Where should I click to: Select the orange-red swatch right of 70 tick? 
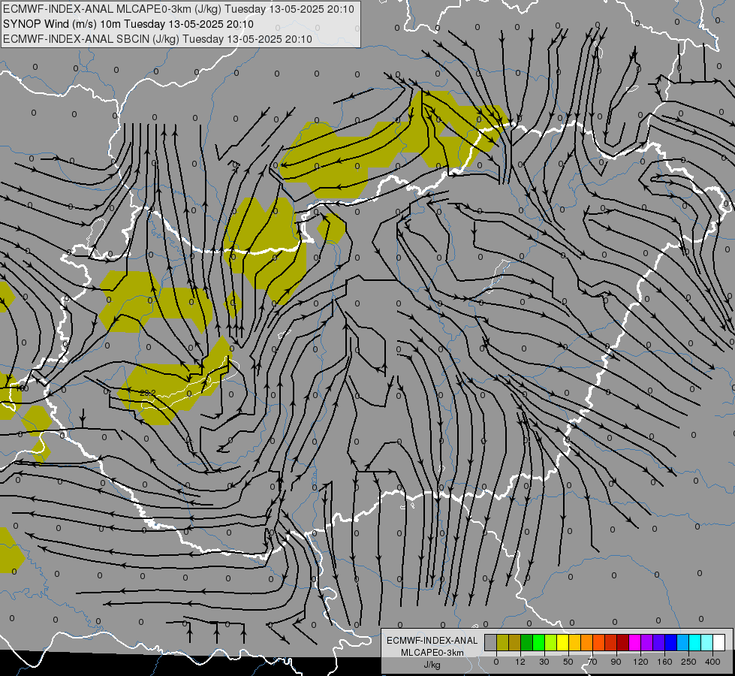click(x=599, y=642)
